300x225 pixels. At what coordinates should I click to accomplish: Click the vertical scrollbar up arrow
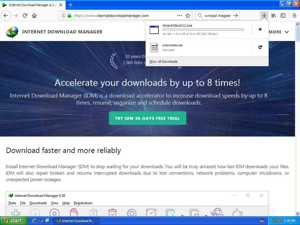[x=297, y=24]
